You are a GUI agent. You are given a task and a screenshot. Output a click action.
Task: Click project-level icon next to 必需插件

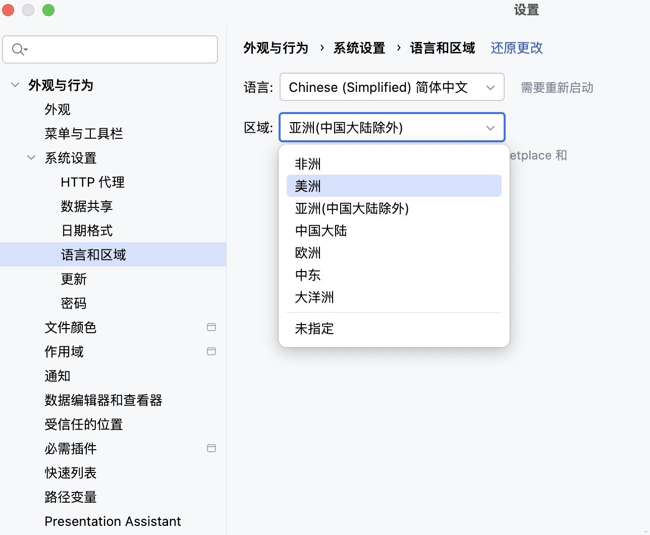211,448
